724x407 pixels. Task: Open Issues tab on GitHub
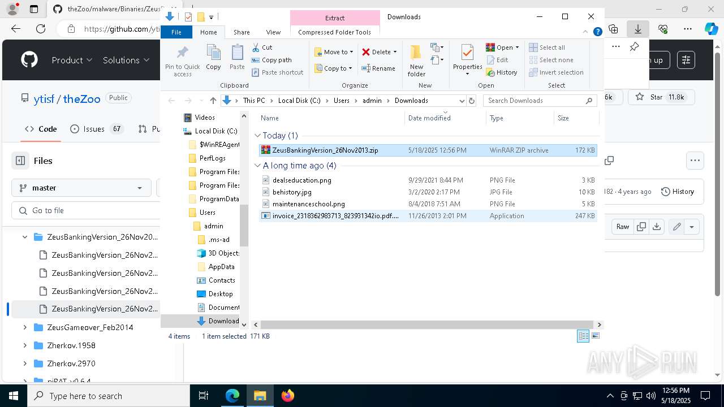pos(97,129)
